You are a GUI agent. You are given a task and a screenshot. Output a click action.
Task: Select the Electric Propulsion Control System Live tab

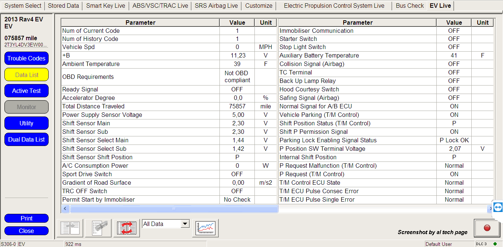(334, 6)
